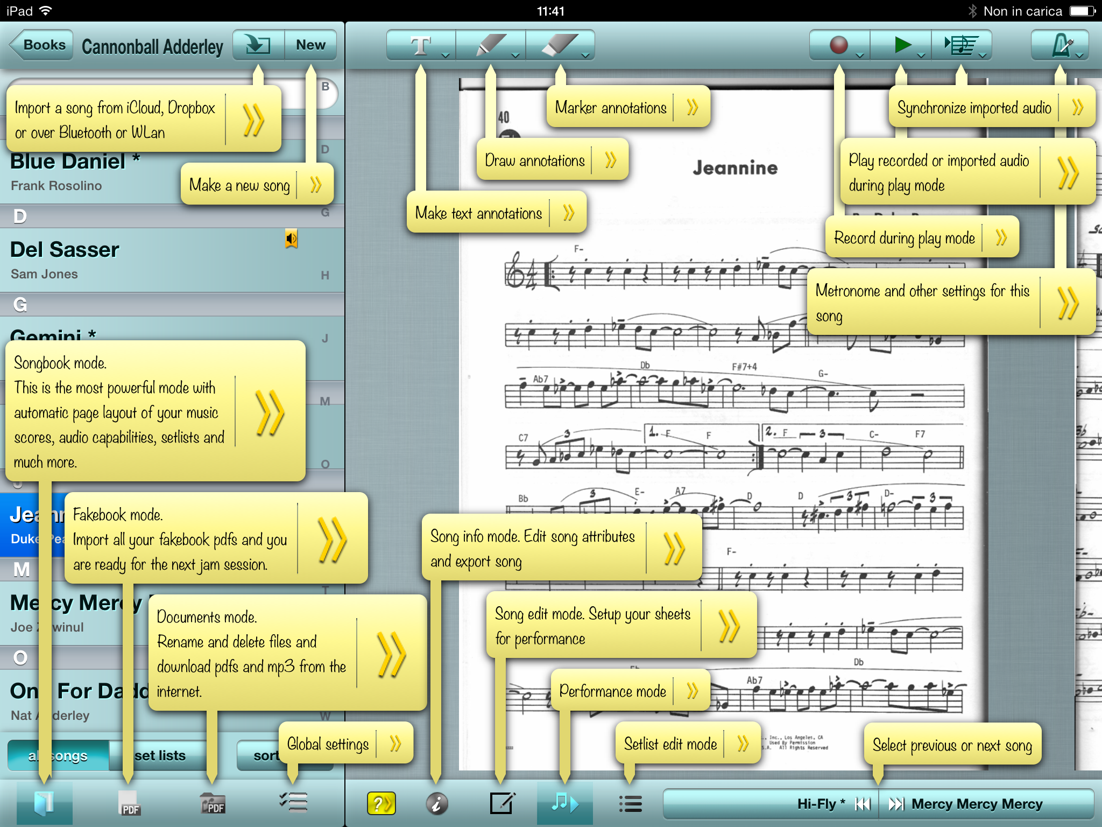The width and height of the screenshot is (1102, 827).
Task: Jump to index letter H
Action: coord(325,275)
